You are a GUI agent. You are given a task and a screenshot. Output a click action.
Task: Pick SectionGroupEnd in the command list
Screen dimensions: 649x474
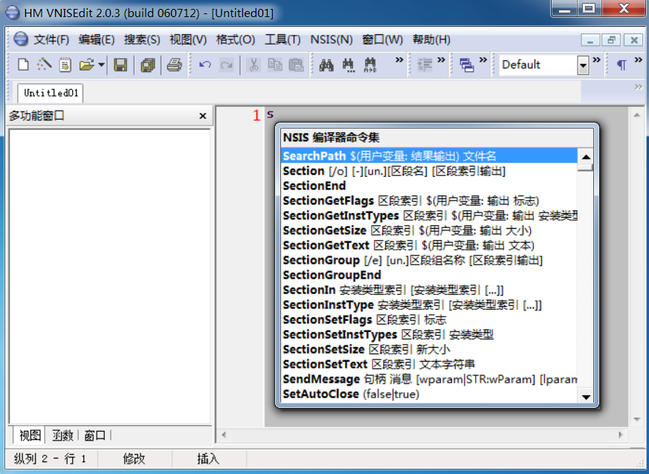[429, 275]
